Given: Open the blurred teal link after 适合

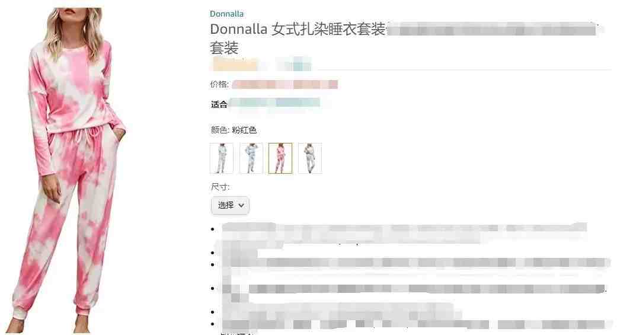Looking at the screenshot, I should [274, 103].
